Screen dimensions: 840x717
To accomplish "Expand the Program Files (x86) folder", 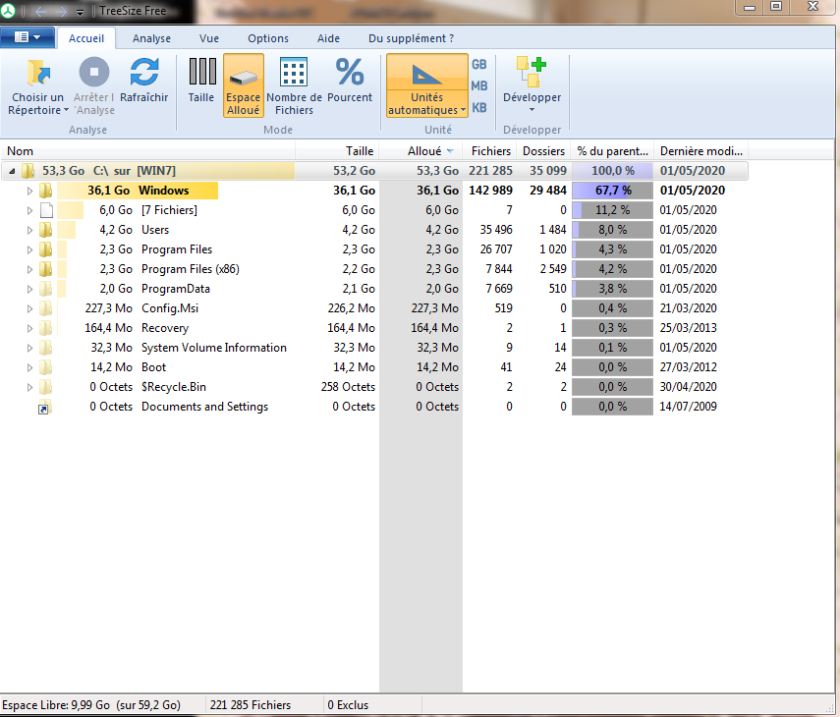I will click(30, 269).
